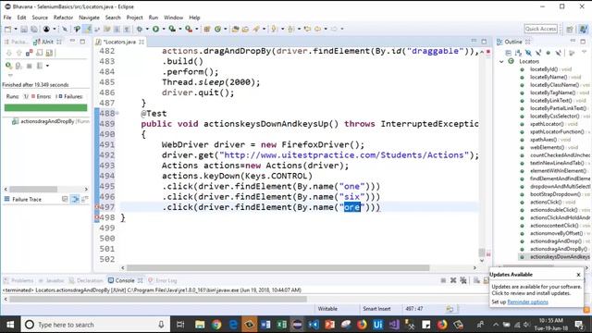This screenshot has height=333, width=592.
Task: Click the green Run button in toolbar
Action: pyautogui.click(x=155, y=29)
